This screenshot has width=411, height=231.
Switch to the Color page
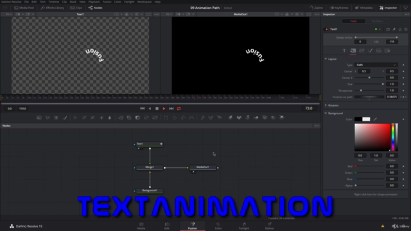218,226
